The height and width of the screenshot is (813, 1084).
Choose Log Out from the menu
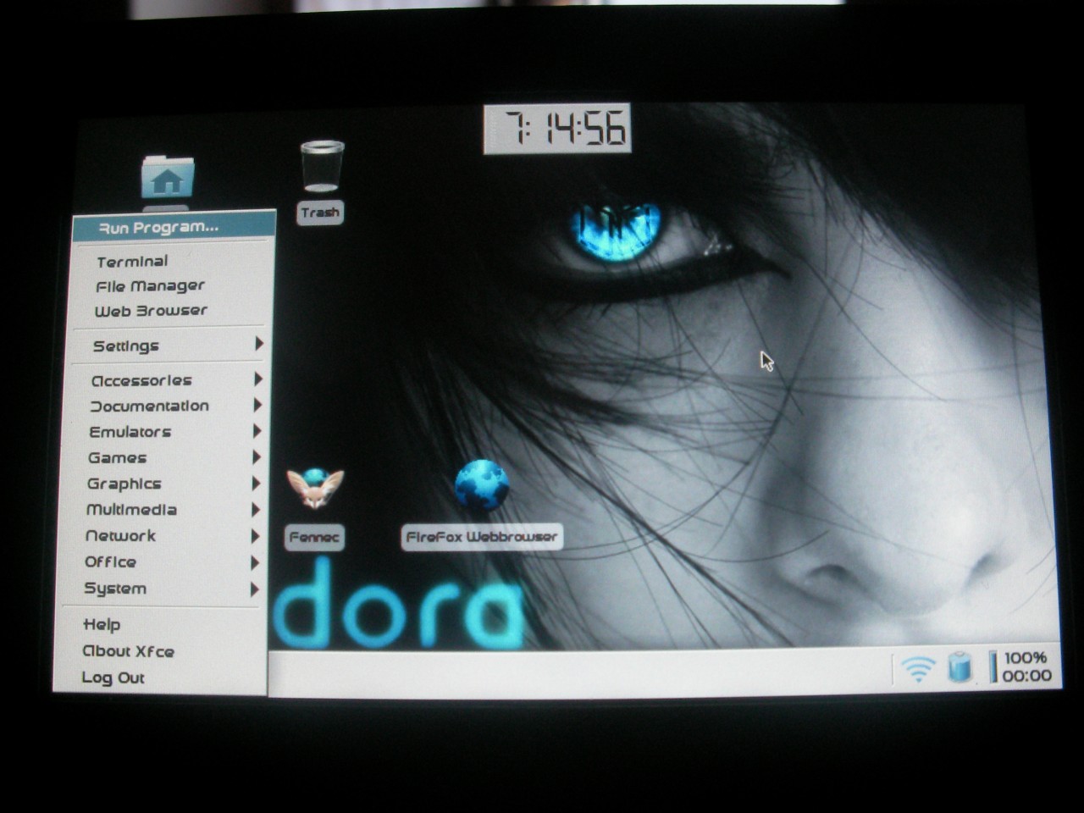113,677
